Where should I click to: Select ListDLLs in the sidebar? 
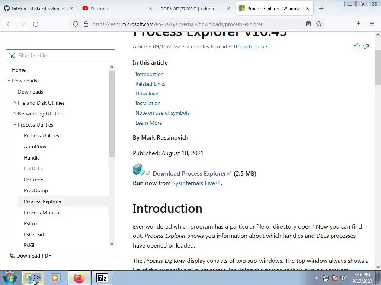(x=33, y=168)
